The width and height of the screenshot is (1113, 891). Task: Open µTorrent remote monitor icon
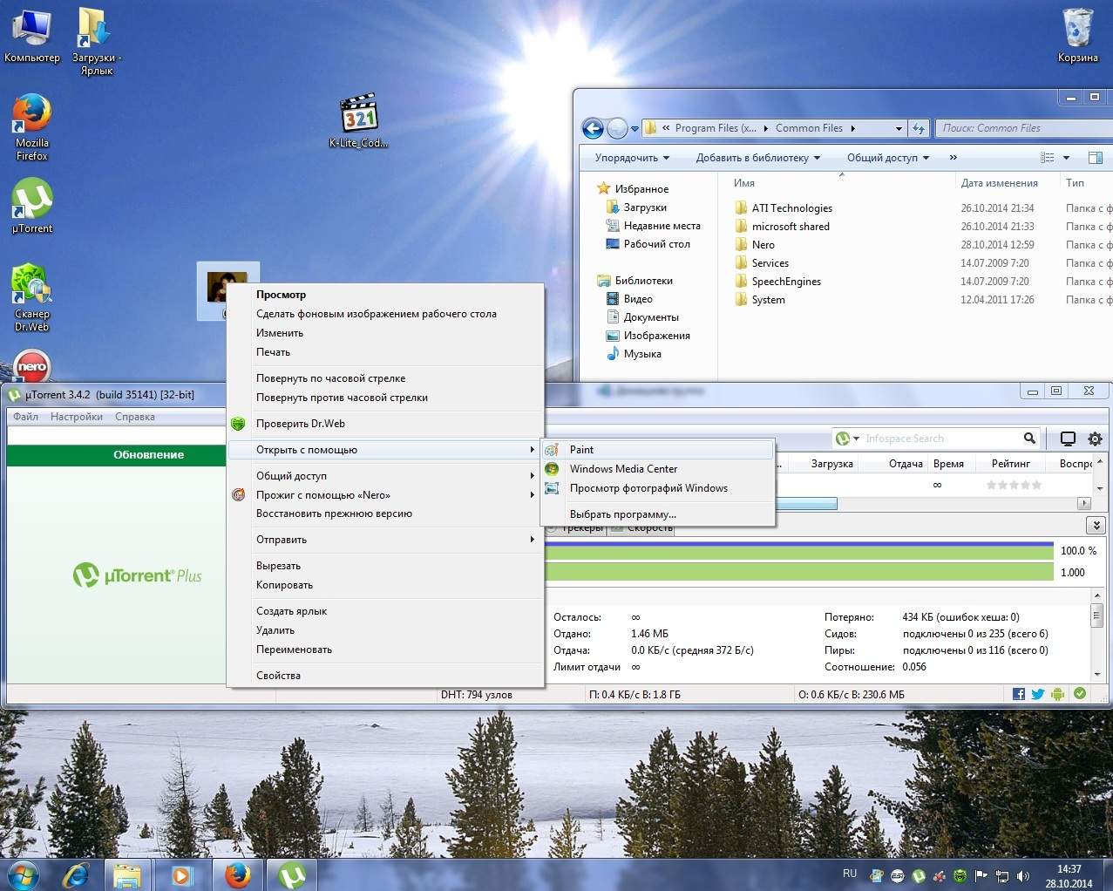click(x=1068, y=439)
